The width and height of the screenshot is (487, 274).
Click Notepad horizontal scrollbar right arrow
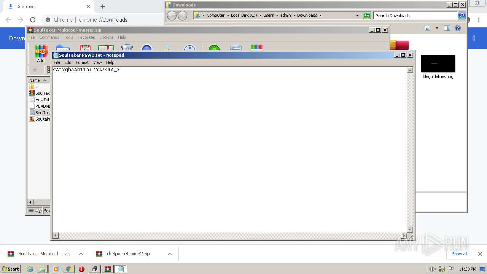pos(404,236)
